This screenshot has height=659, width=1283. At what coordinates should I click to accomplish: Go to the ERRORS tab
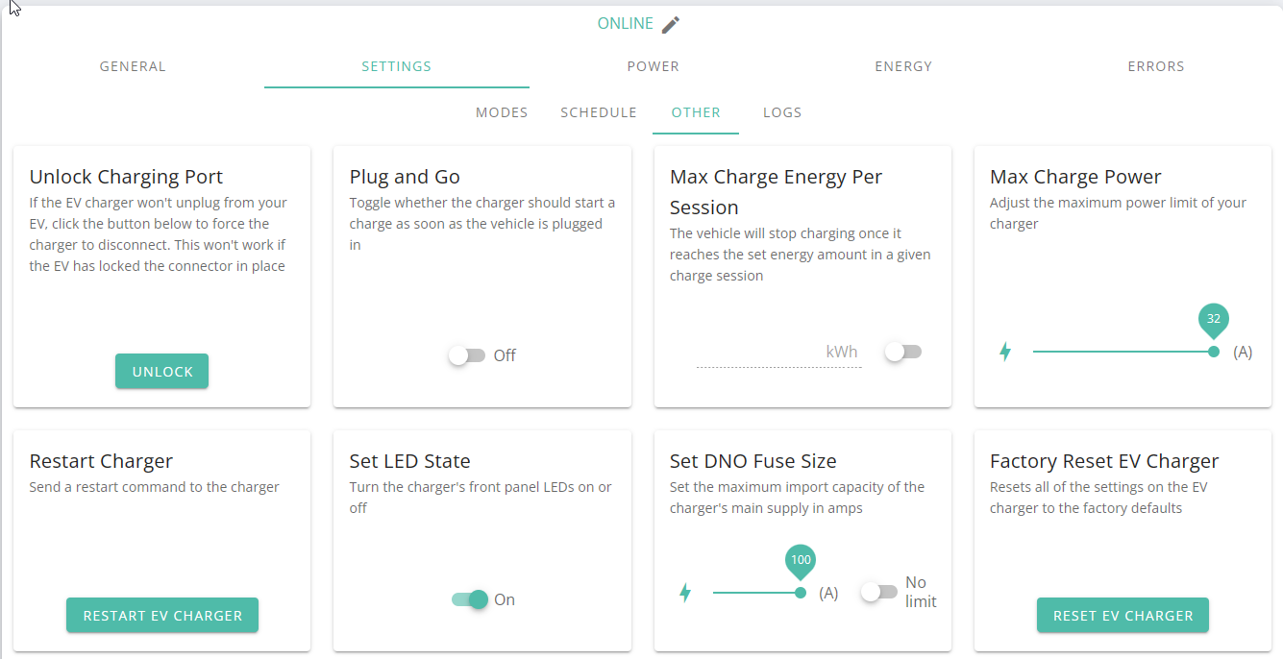click(1156, 66)
